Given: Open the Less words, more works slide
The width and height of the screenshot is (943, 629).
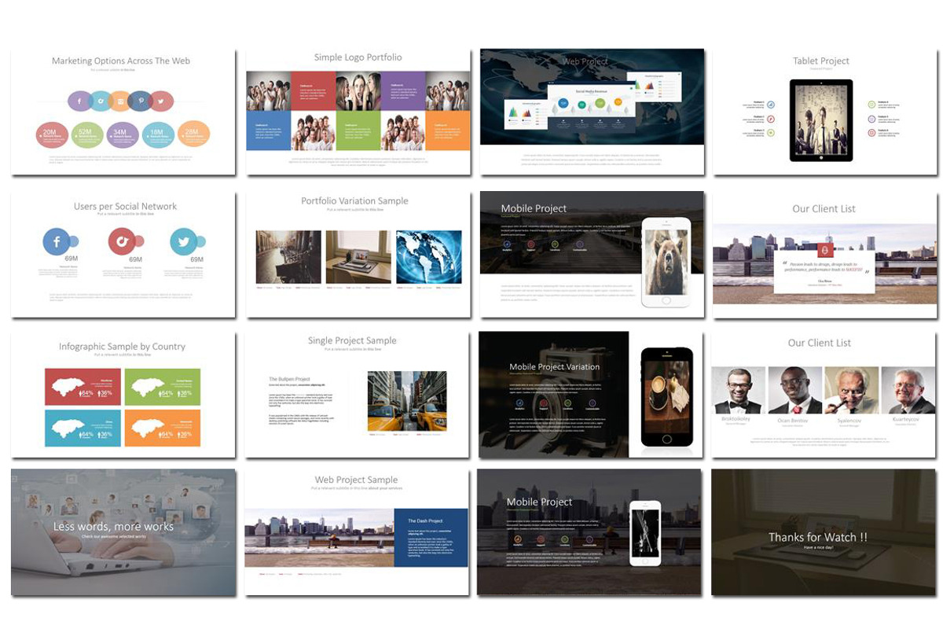Looking at the screenshot, I should pyautogui.click(x=123, y=532).
